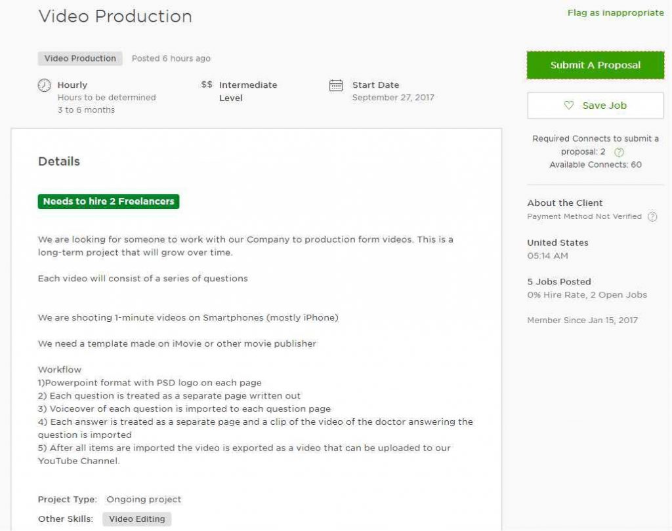672x531 pixels.
Task: Select the 5 Jobs Posted entry
Action: [559, 281]
